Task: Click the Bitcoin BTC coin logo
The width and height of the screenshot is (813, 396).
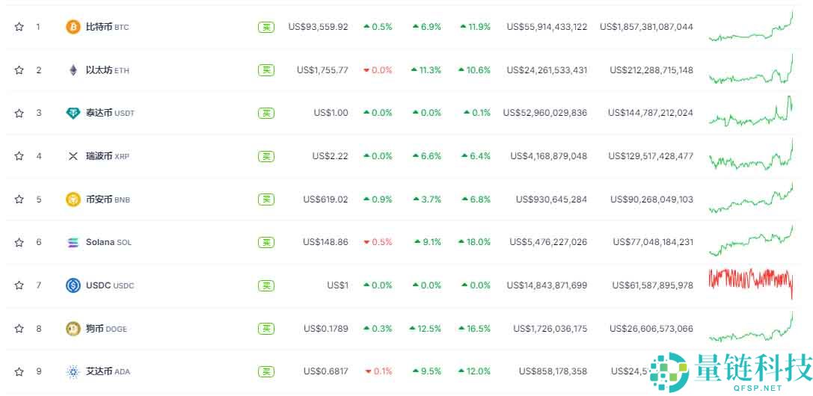Action: 73,27
